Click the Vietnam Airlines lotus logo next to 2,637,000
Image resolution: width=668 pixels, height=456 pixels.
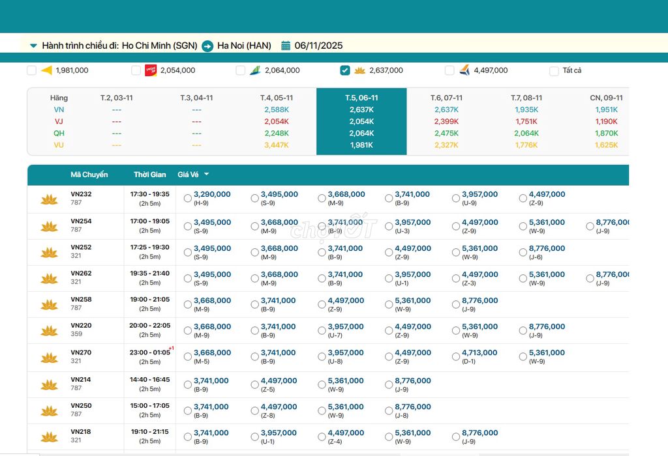click(x=359, y=70)
